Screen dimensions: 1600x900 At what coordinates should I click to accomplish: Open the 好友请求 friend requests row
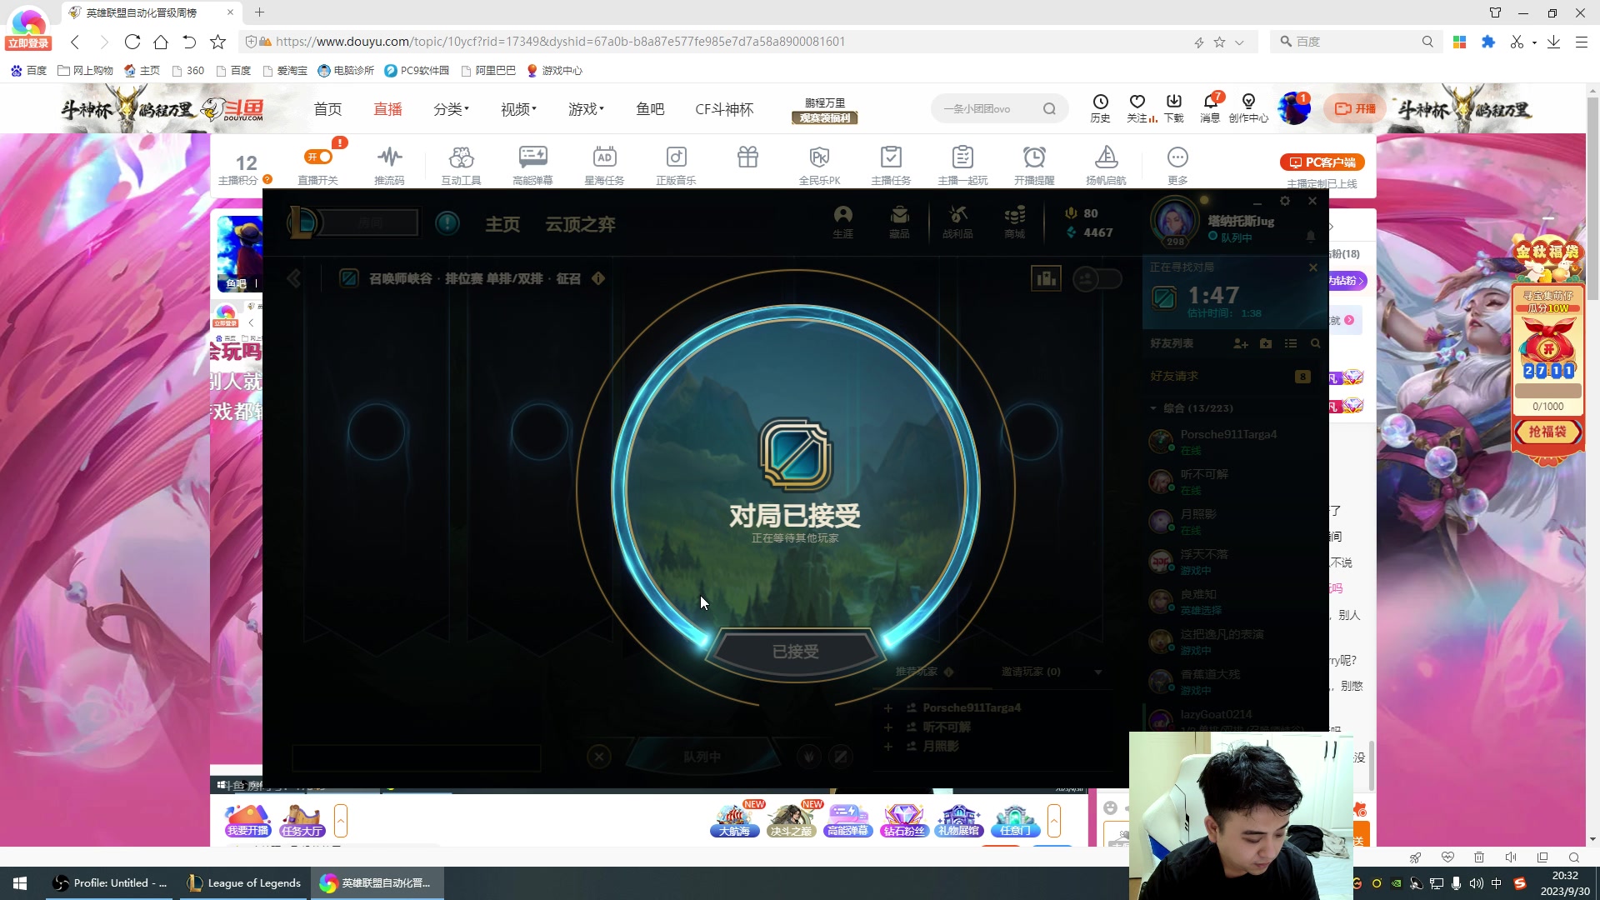[x=1230, y=377]
